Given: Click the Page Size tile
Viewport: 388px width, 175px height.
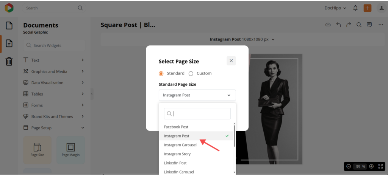Looking at the screenshot, I should (x=38, y=150).
